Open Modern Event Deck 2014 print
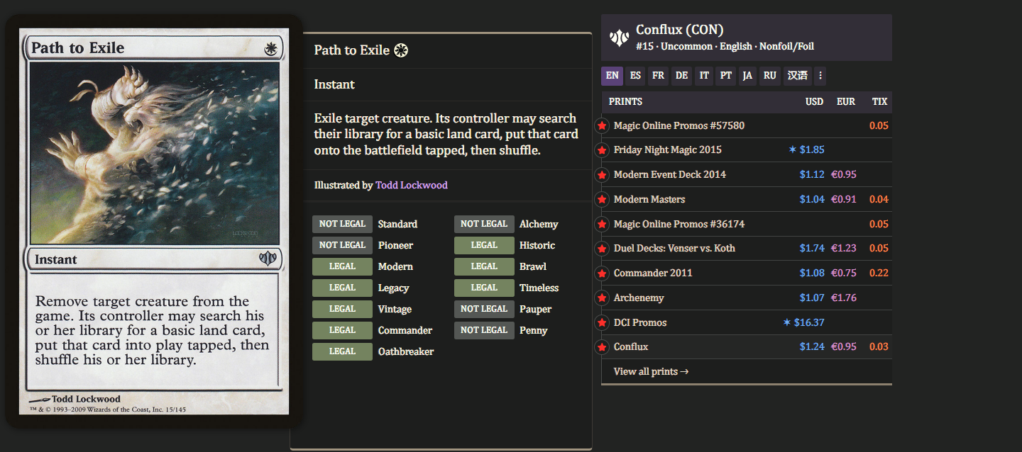The width and height of the screenshot is (1022, 452). click(x=670, y=175)
